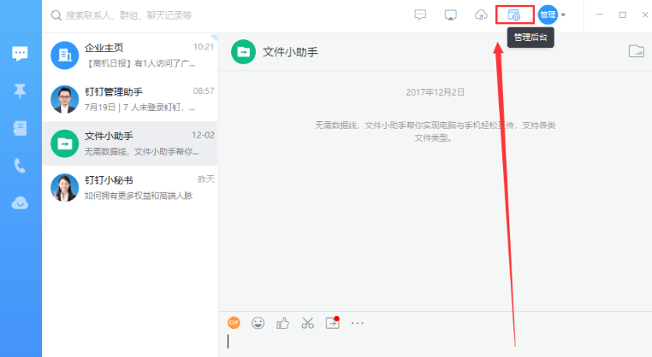Click the 钉钉小秘书 woman avatar
The image size is (652, 357).
[x=64, y=188]
